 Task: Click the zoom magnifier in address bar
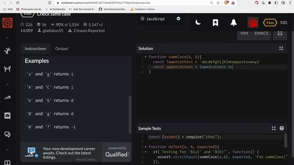[211, 3]
